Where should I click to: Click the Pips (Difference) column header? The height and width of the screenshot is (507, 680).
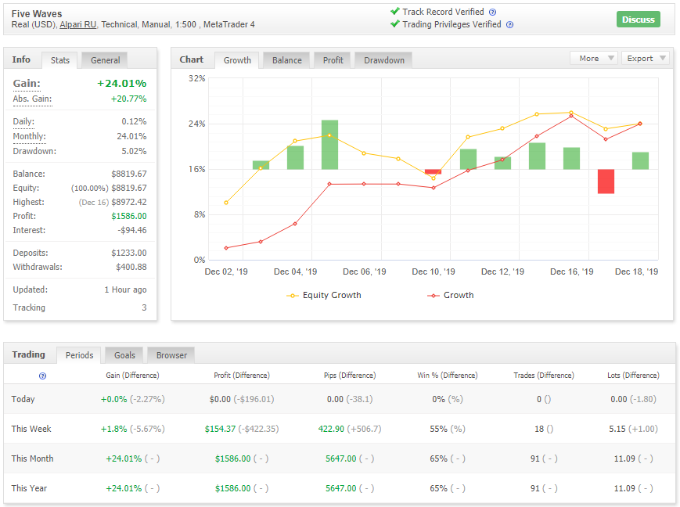[350, 375]
